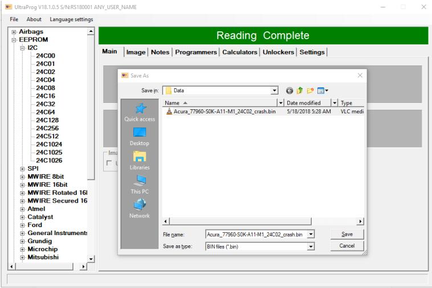
Task: Open the About menu
Action: pyautogui.click(x=34, y=19)
